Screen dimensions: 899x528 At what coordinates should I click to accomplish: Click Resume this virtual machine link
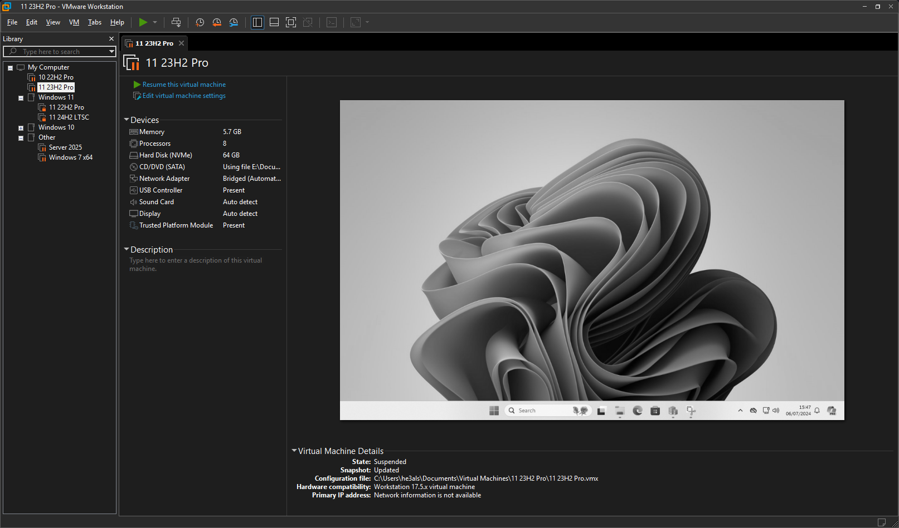pos(184,85)
